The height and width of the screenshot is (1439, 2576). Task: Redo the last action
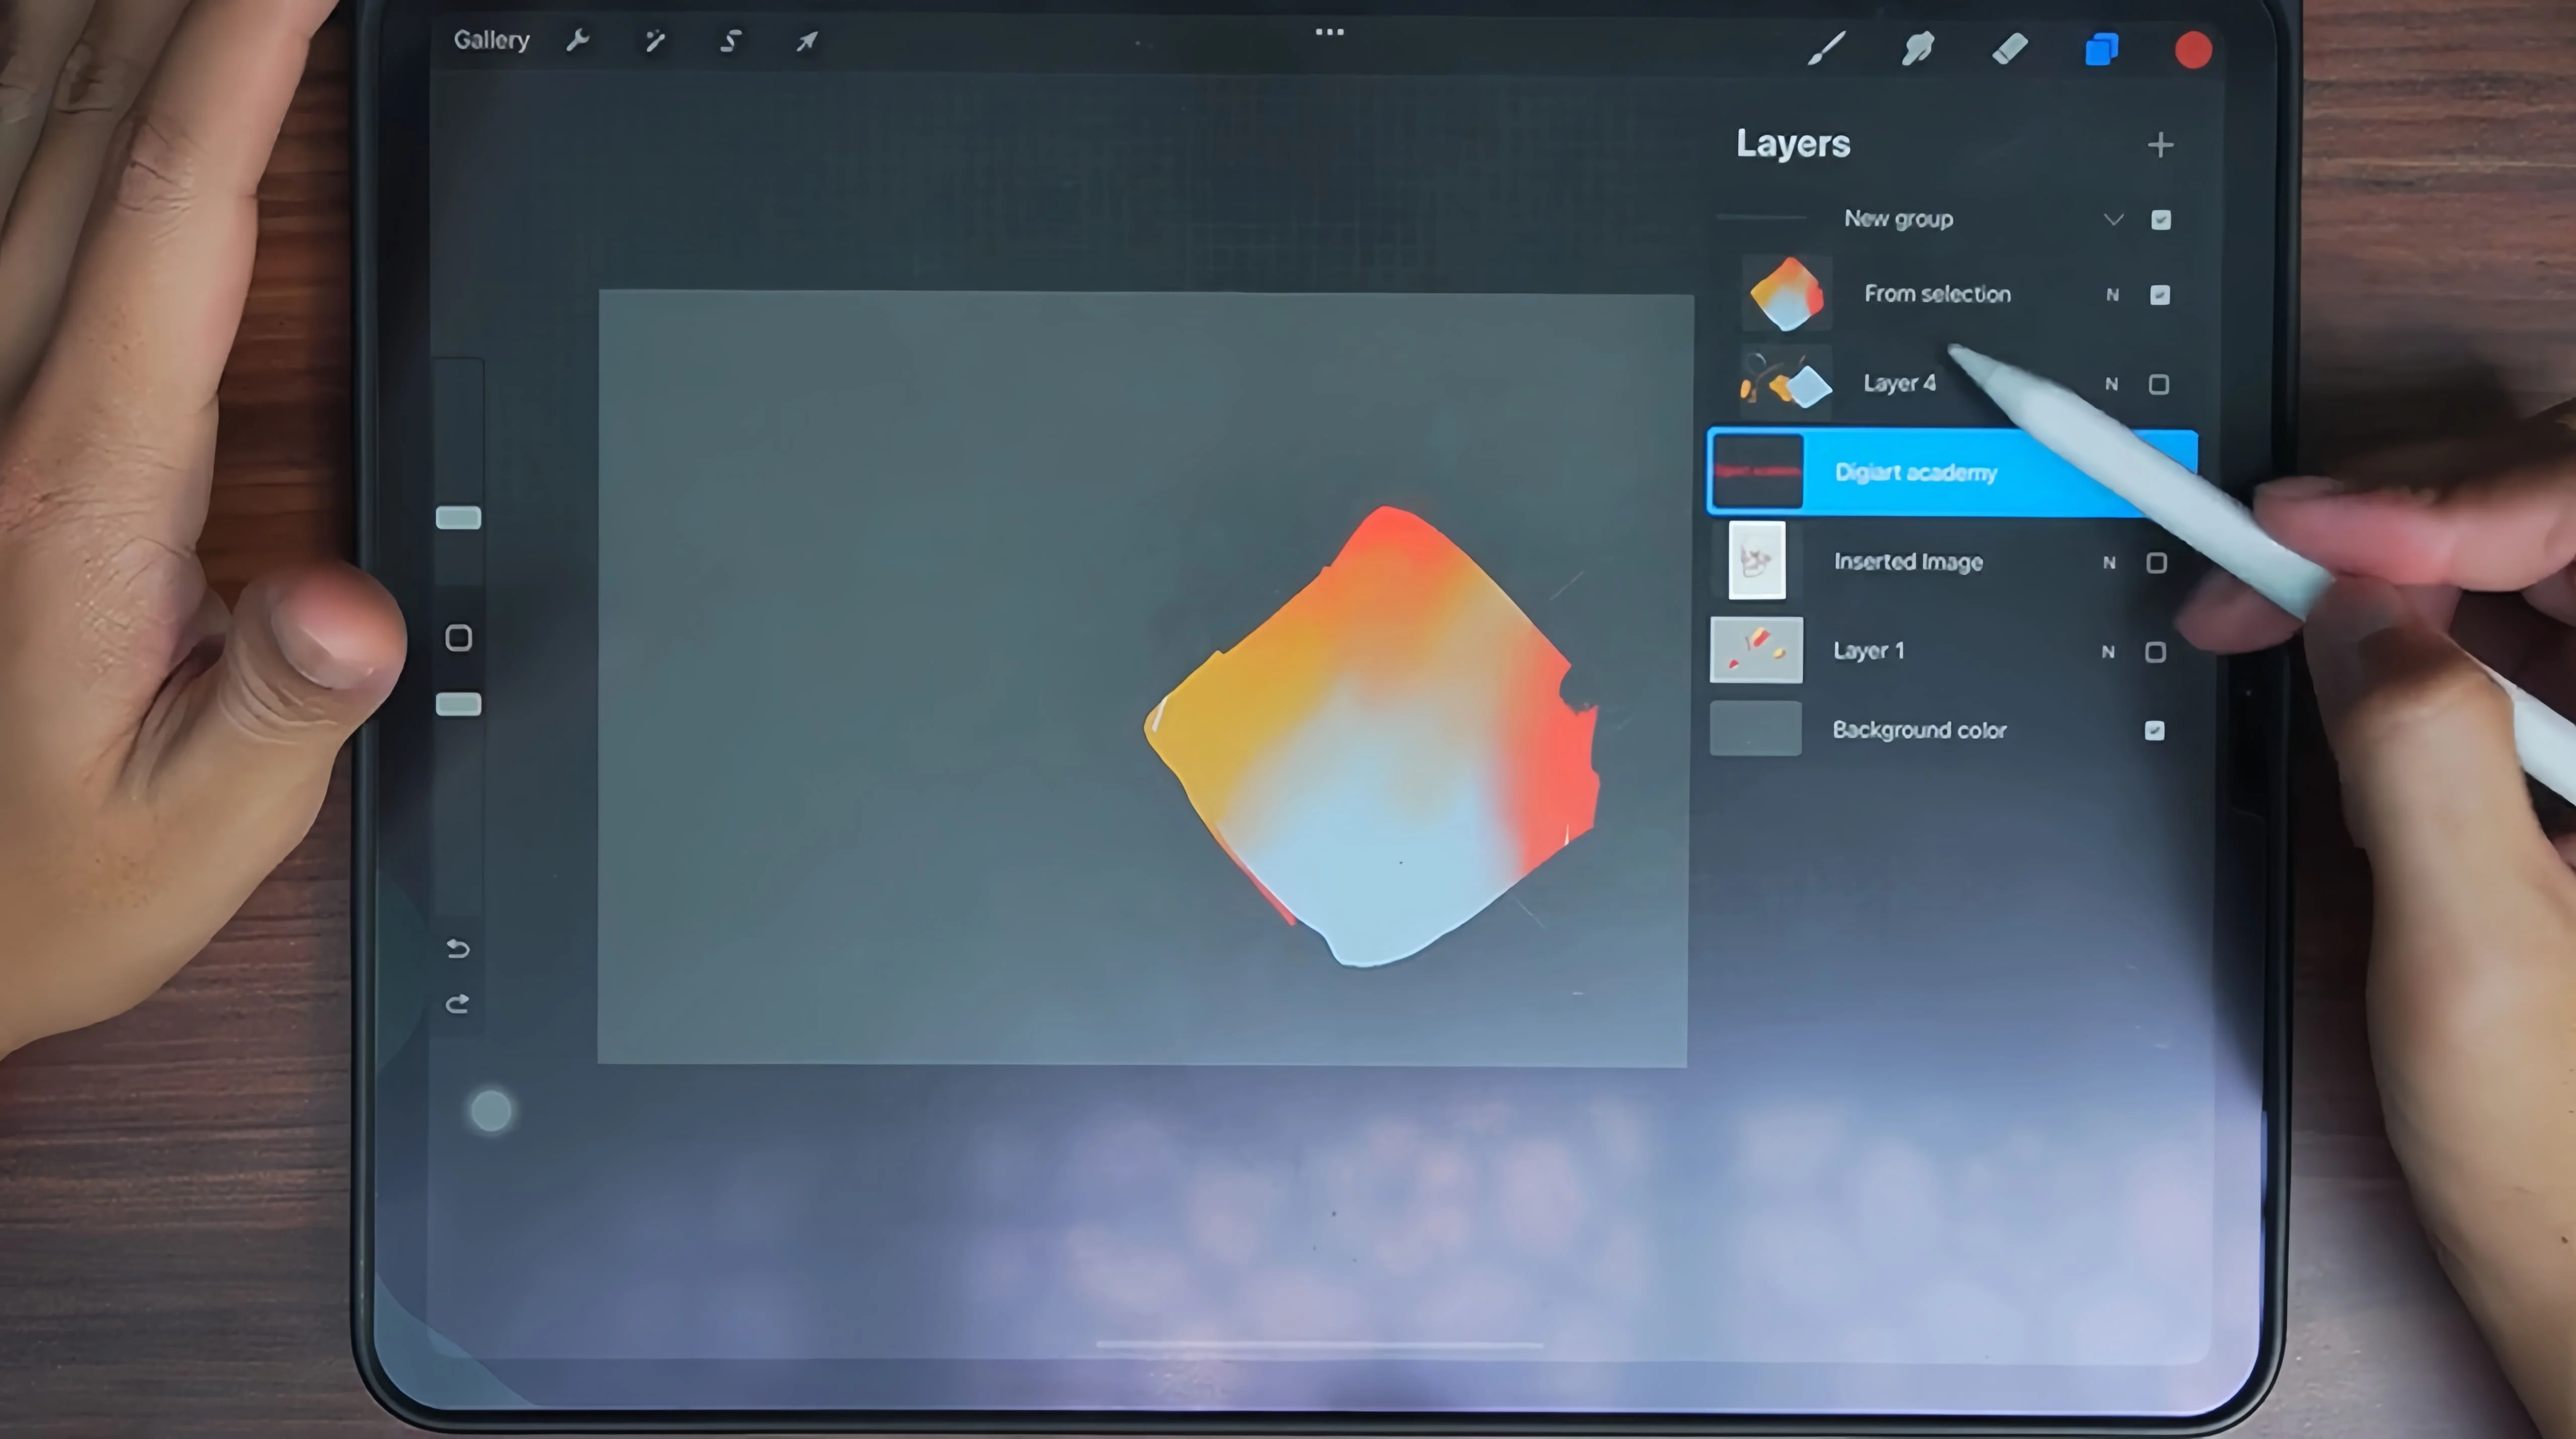[457, 1003]
